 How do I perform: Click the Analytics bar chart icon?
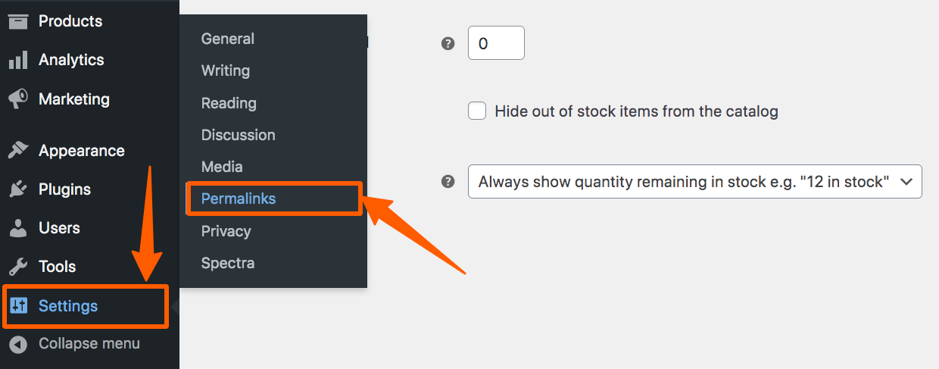[x=18, y=60]
